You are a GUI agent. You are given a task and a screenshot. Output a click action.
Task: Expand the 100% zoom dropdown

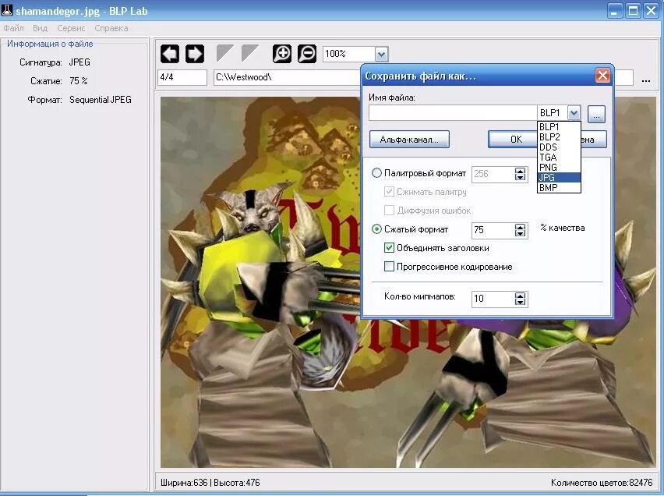(x=381, y=54)
